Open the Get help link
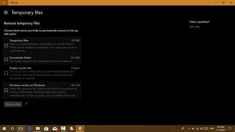Image resolution: width=235 pixels, height=132 pixels. click(195, 27)
